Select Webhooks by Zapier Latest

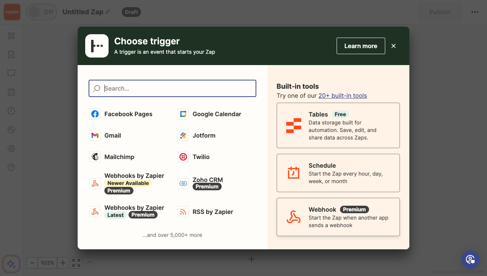[x=127, y=211]
